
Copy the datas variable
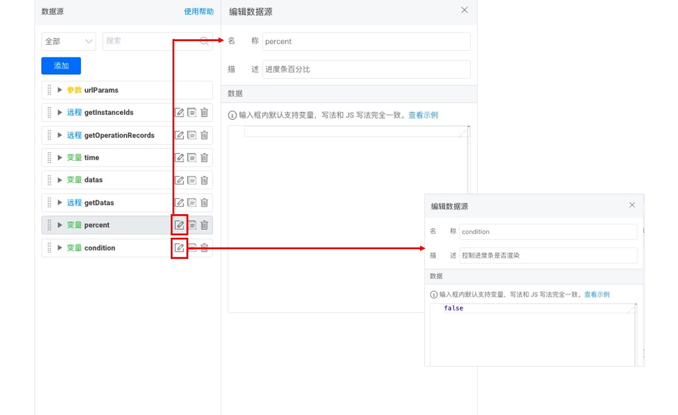tap(191, 180)
